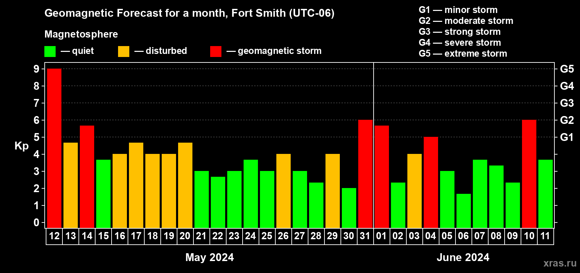
Task: Click the G5 label on right axis
Action: click(567, 69)
